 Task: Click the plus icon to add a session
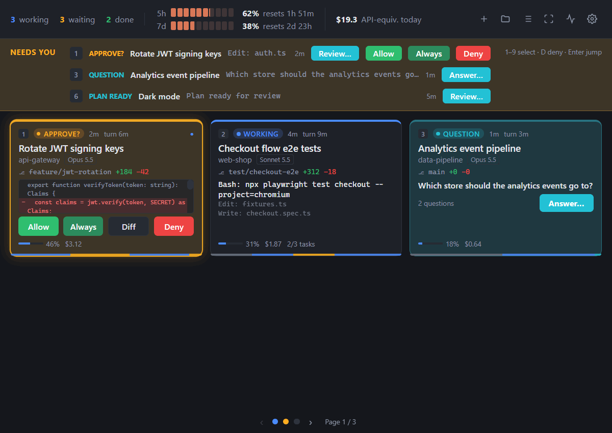484,19
